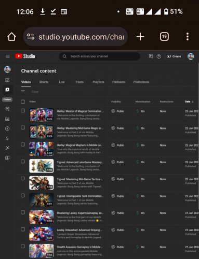Open the YouTube Studio hamburger menu

(x=8, y=56)
